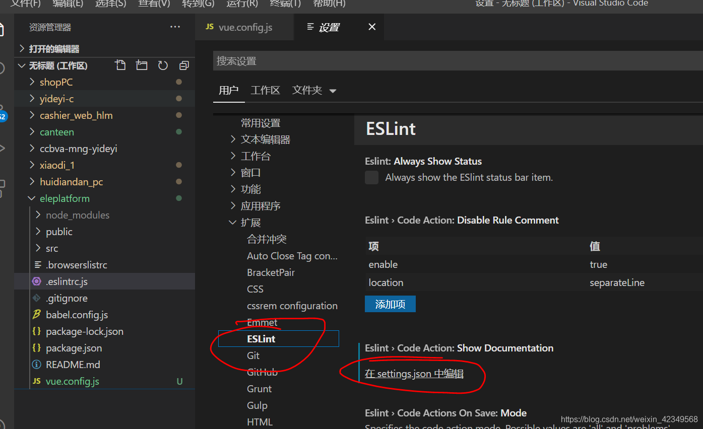Click the .gitignore git icon
This screenshot has height=429, width=703.
pyautogui.click(x=37, y=298)
